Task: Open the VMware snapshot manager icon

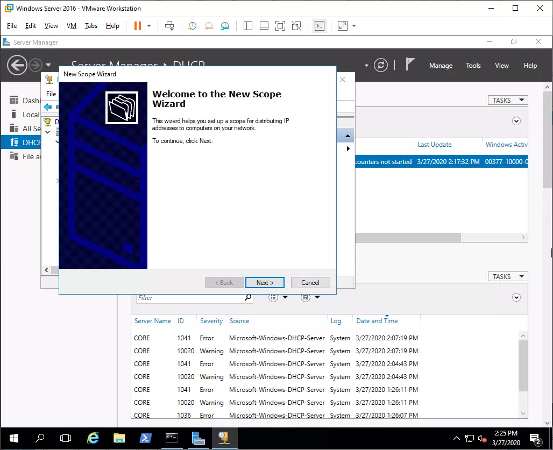Action: click(225, 26)
